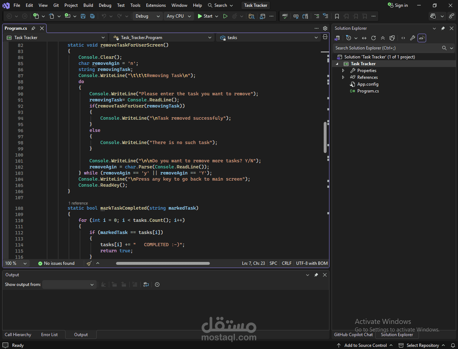Toggle word wrap in the Output panel

coord(146,285)
